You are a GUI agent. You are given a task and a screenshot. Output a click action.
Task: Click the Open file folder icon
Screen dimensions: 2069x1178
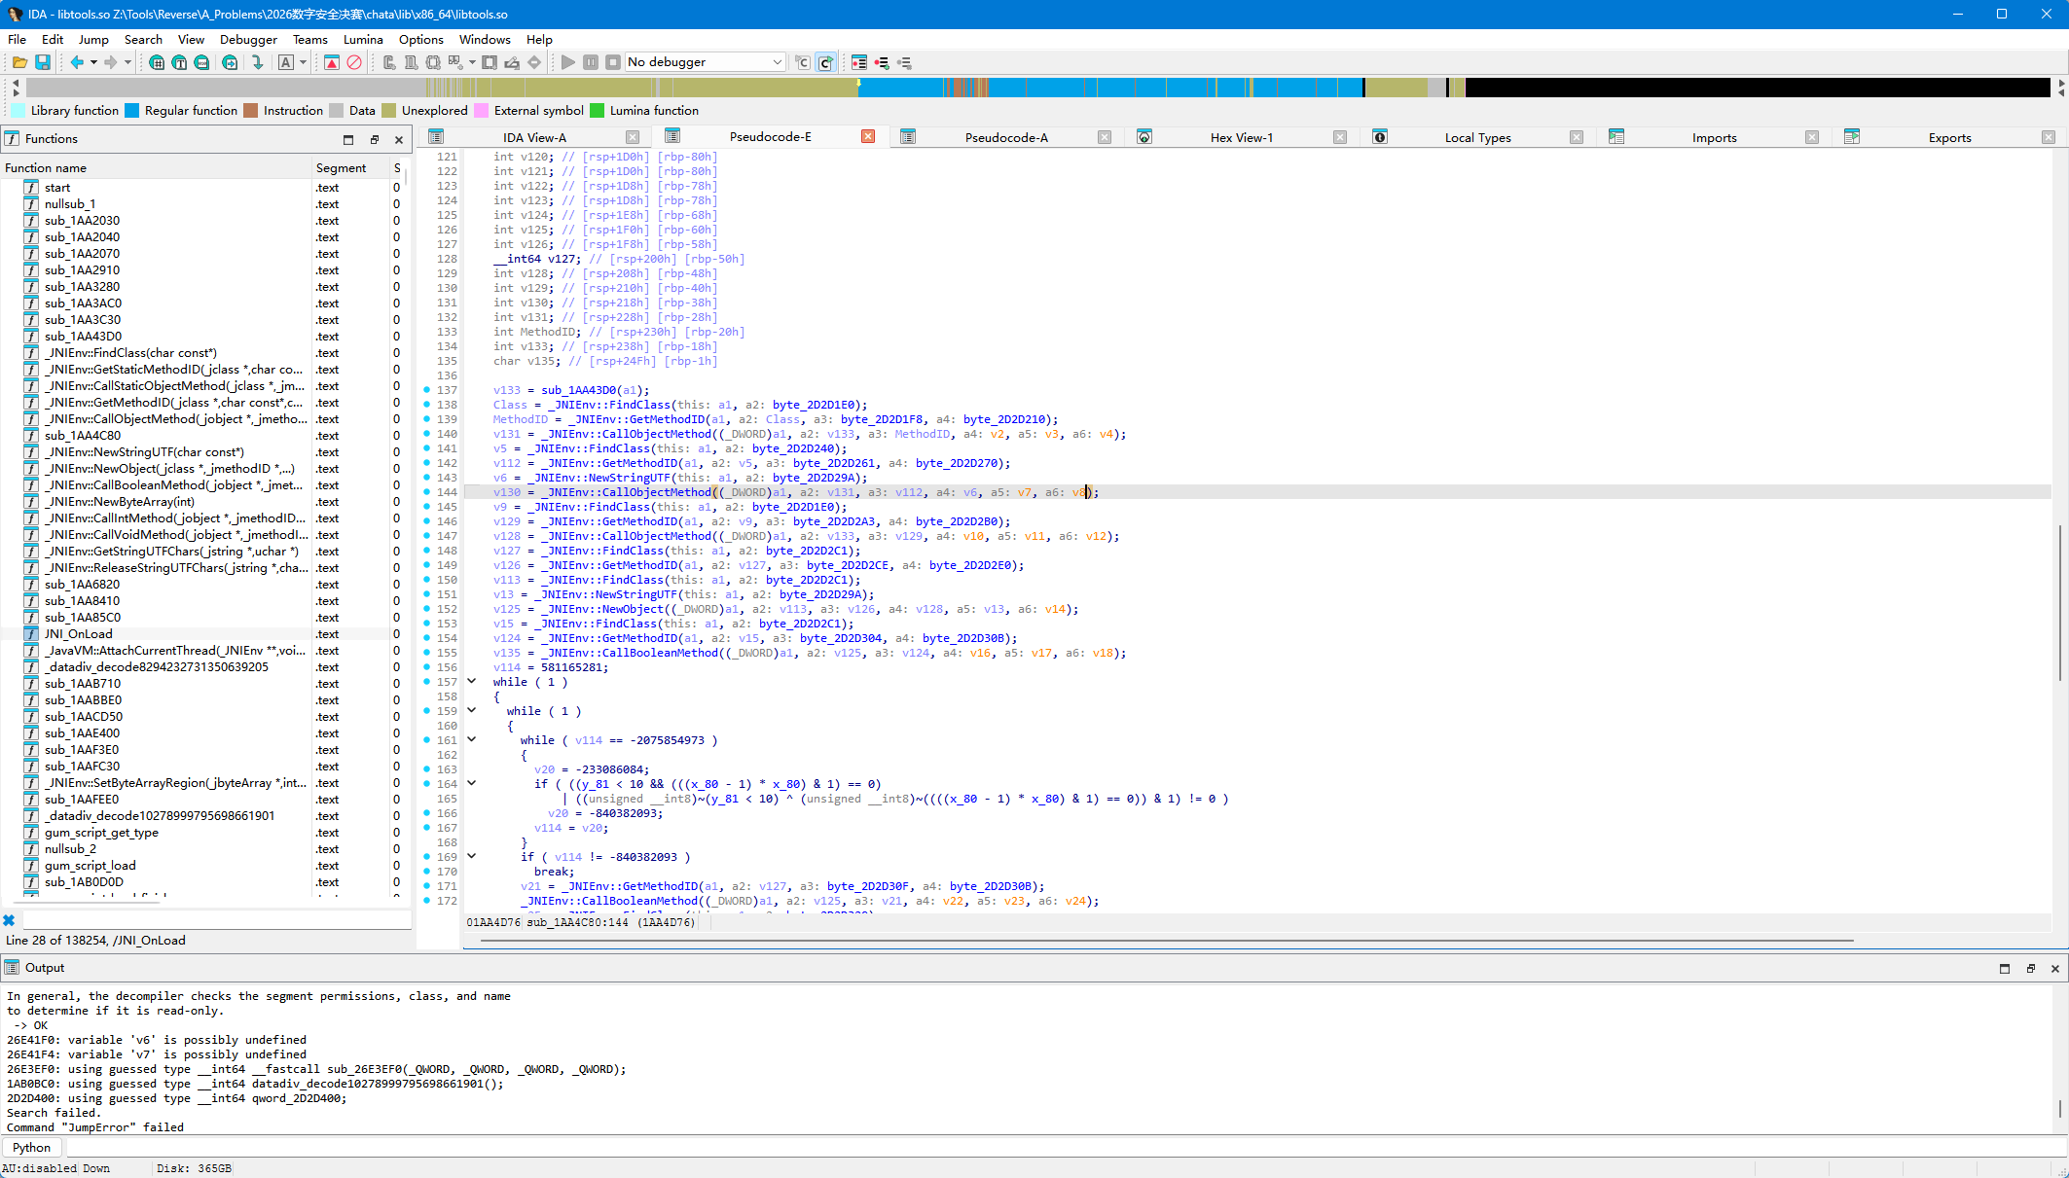click(19, 62)
